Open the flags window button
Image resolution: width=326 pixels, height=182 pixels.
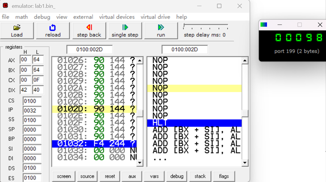(x=224, y=176)
